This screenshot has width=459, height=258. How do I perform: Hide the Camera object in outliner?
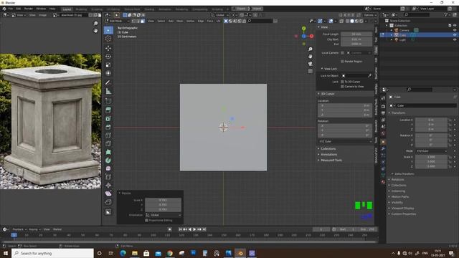pyautogui.click(x=455, y=30)
